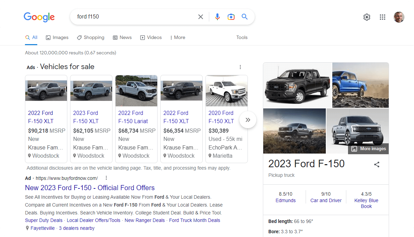Click the Google logo
The image size is (414, 237).
click(x=39, y=17)
